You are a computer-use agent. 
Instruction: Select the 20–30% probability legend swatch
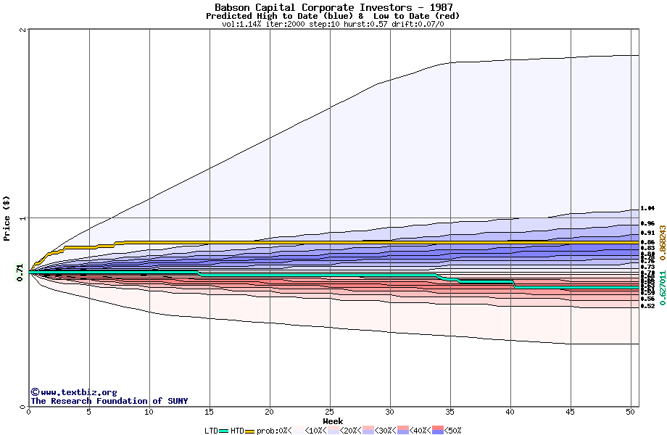(x=368, y=431)
